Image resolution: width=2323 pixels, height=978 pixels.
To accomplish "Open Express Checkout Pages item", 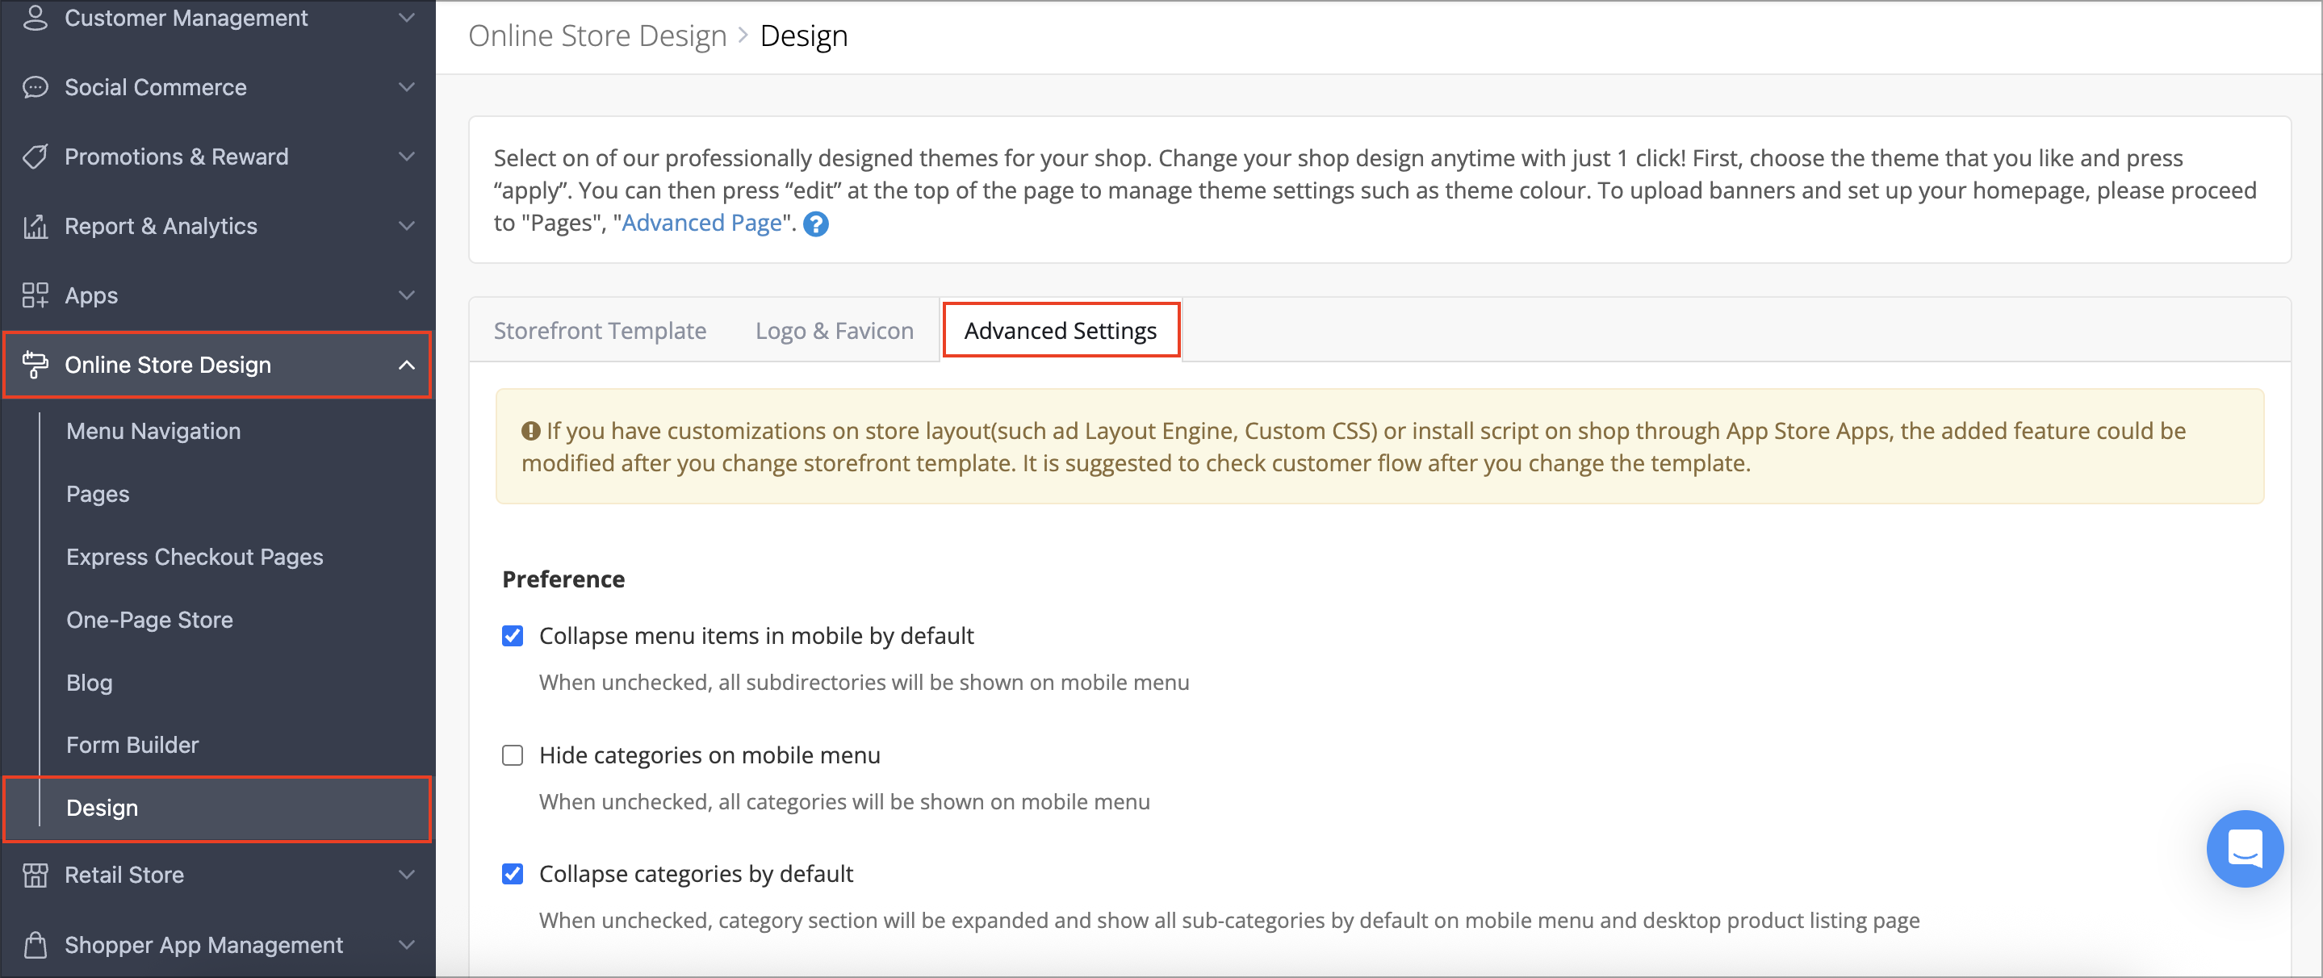I will coord(194,558).
